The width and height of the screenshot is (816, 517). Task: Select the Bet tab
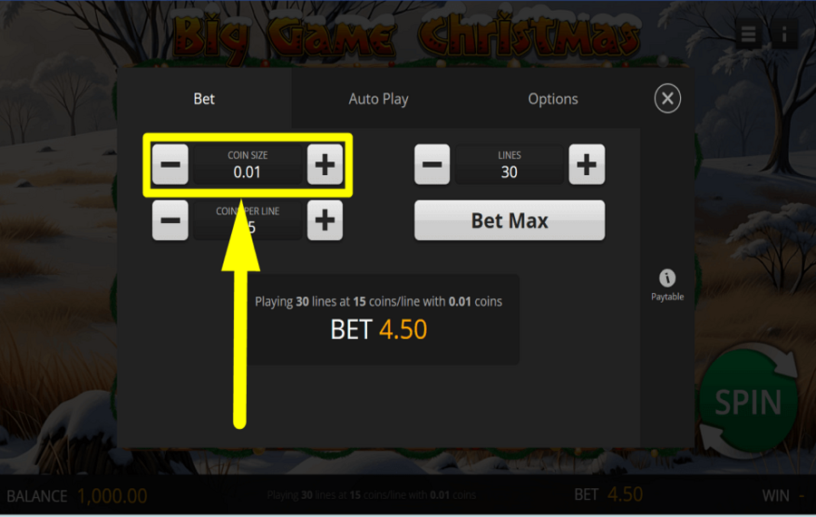[204, 99]
